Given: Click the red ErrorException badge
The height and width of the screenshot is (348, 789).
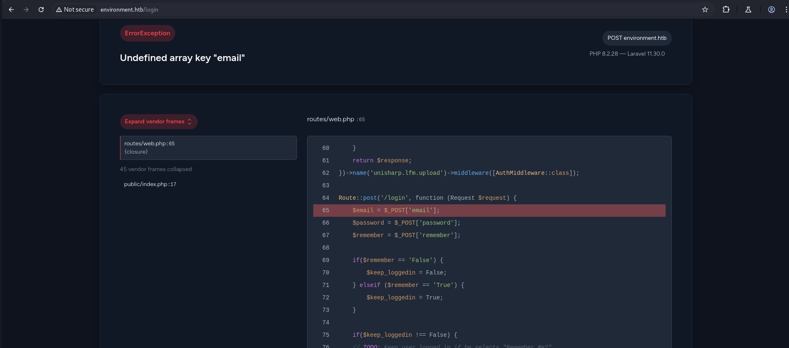Looking at the screenshot, I should click(147, 33).
